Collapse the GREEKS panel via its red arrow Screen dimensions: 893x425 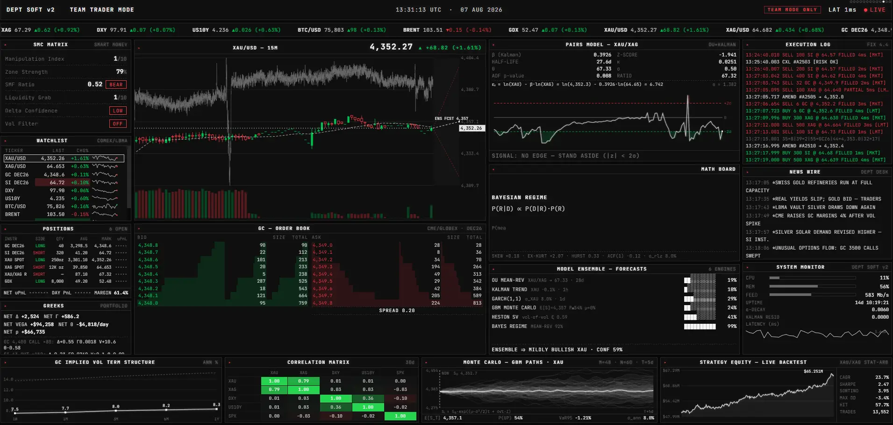coord(5,307)
